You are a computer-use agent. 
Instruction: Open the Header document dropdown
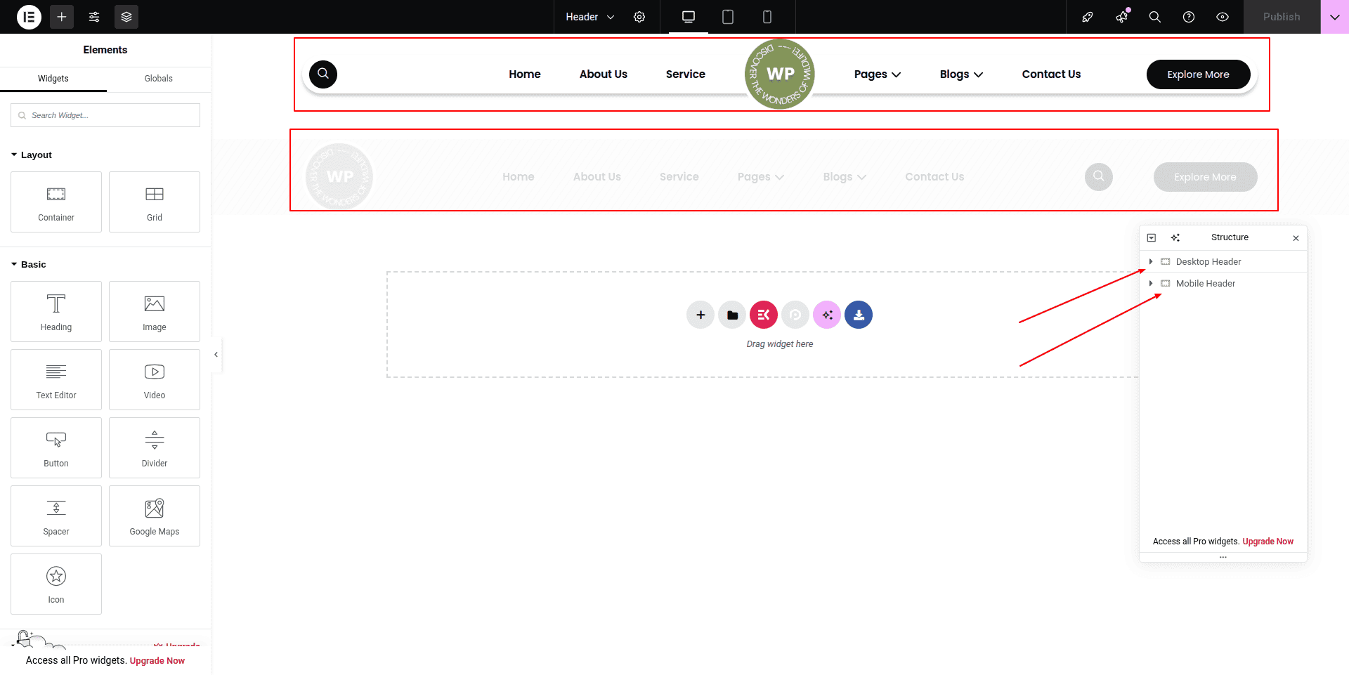589,17
